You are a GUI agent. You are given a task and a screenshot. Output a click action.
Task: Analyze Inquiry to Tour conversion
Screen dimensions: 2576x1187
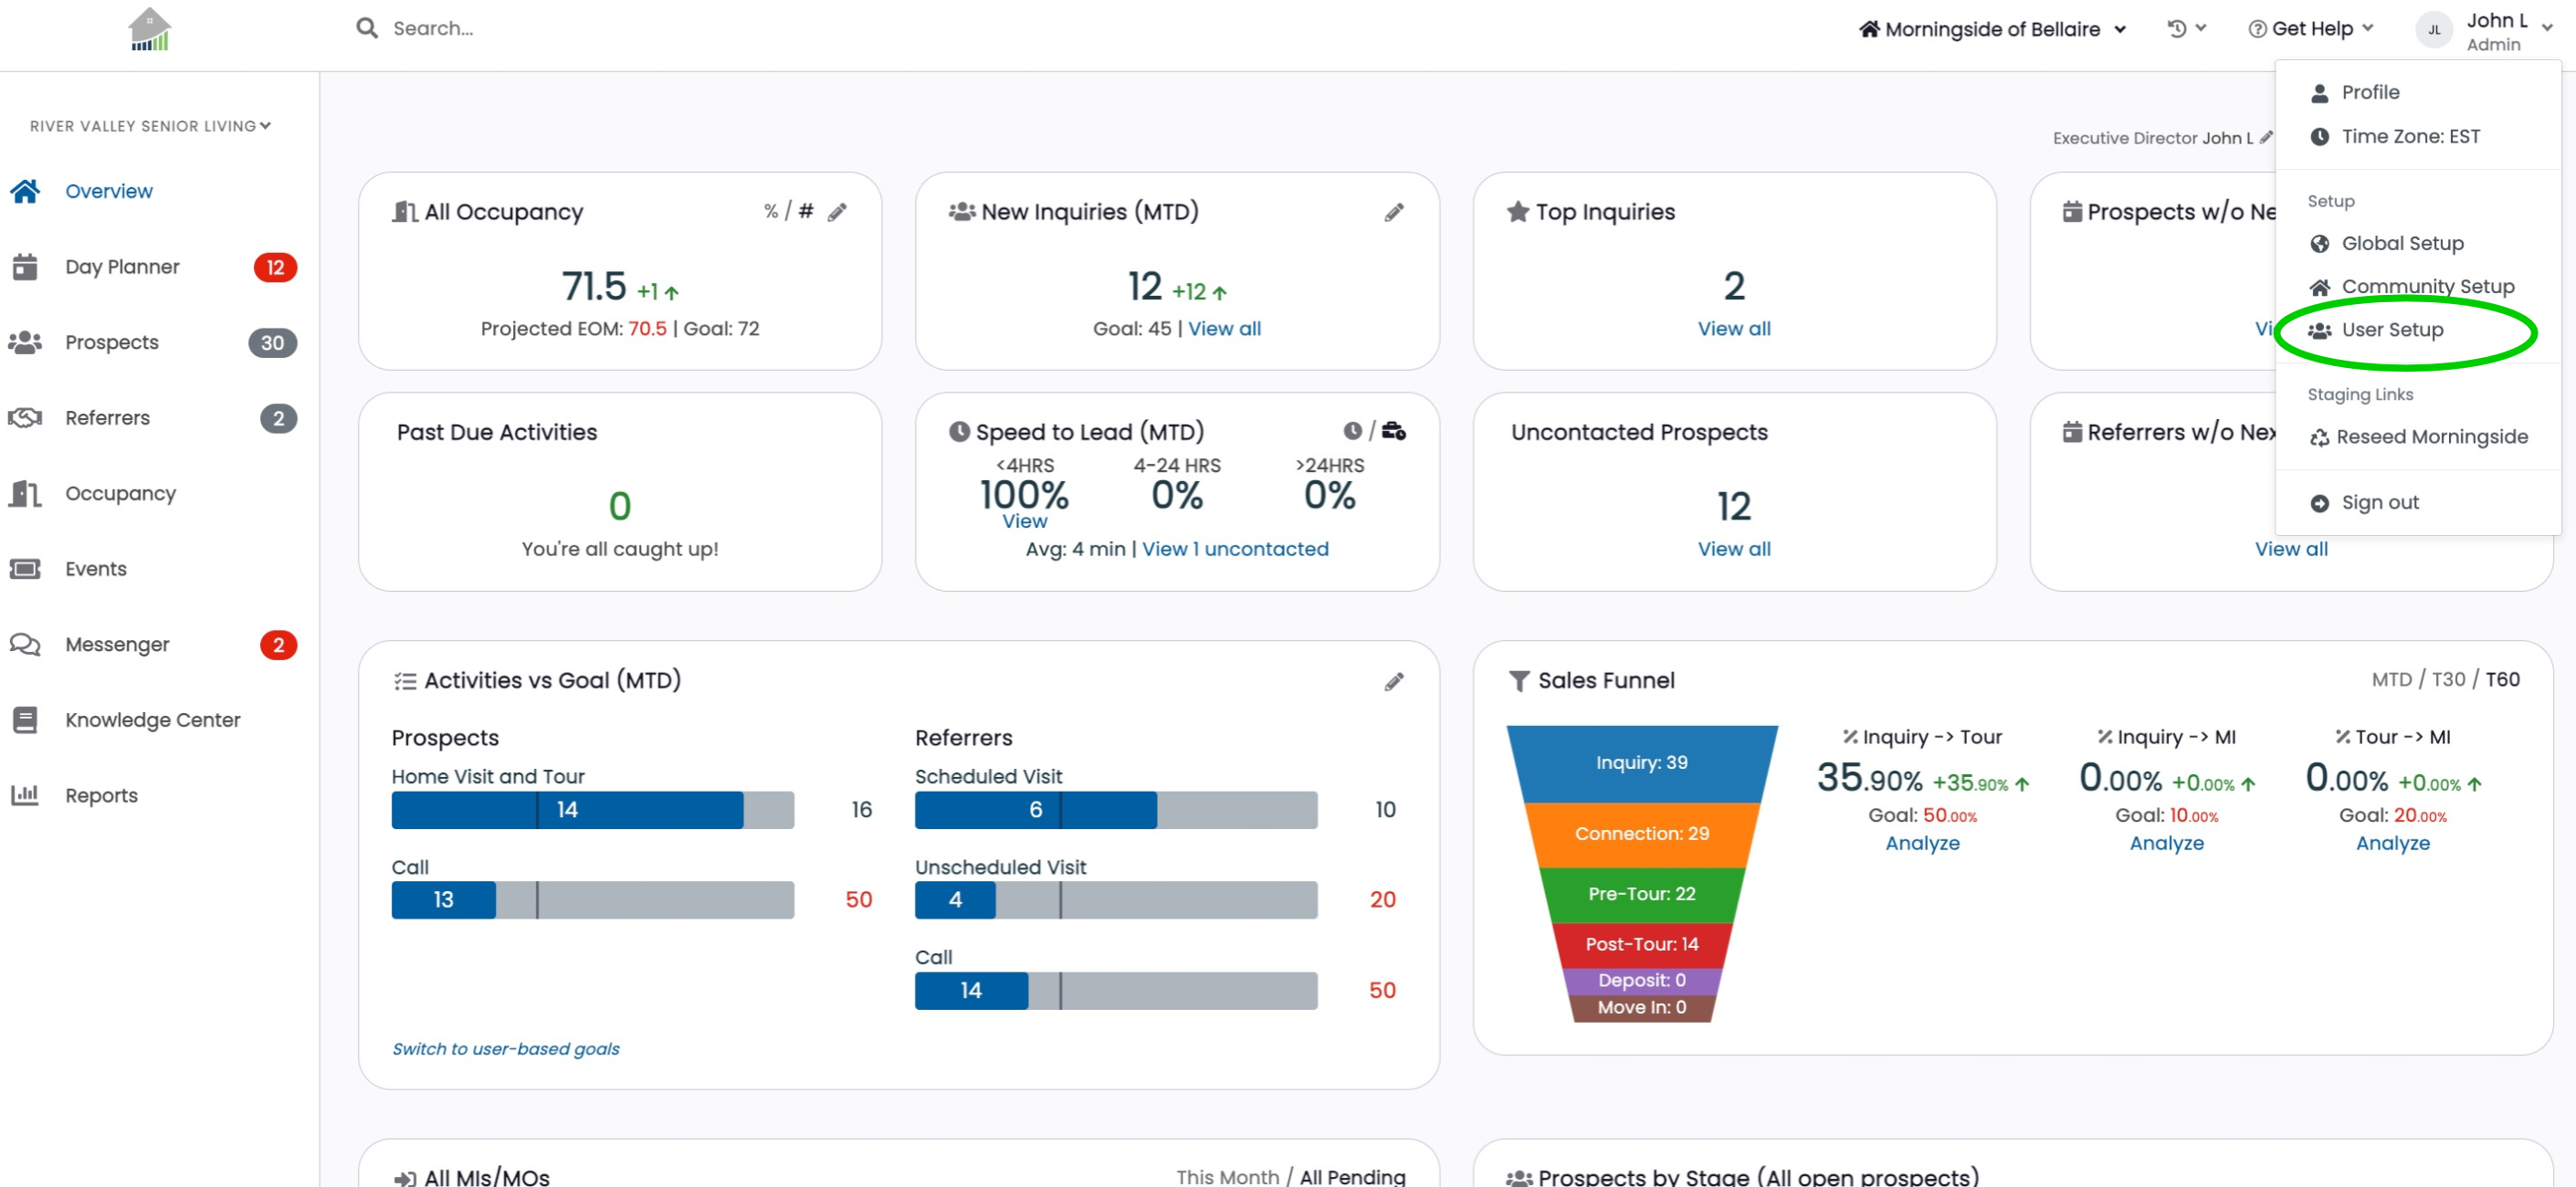coord(1922,843)
